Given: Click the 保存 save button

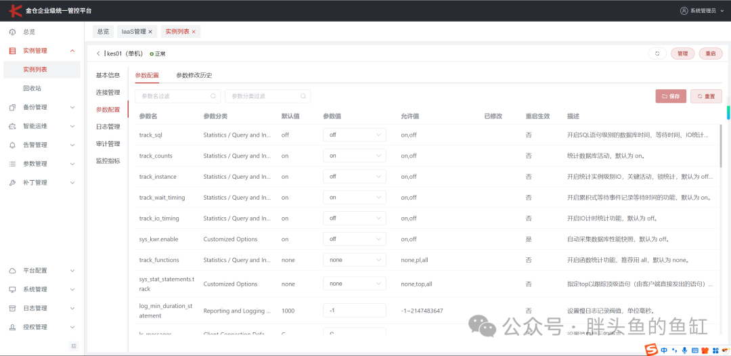Looking at the screenshot, I should click(x=671, y=97).
